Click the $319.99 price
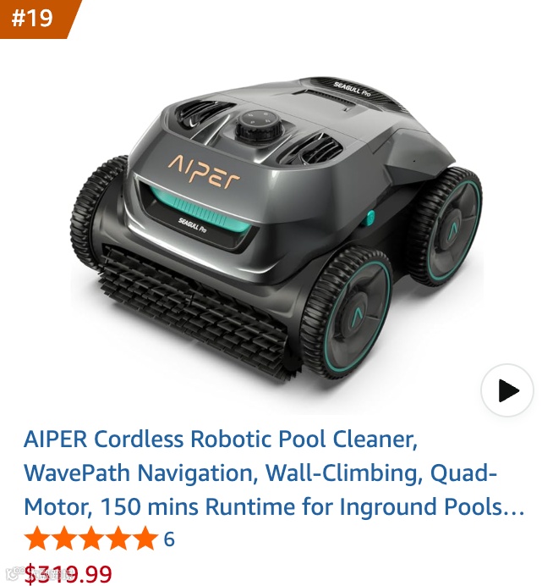553x586 pixels. coord(68,575)
